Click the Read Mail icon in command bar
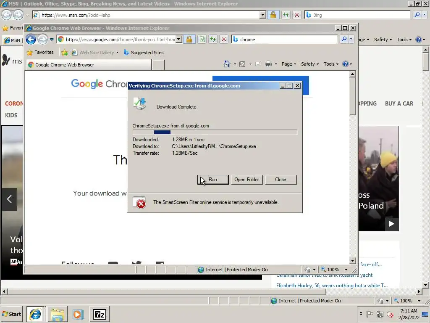Viewport: 430px width, 323px height. click(258, 64)
